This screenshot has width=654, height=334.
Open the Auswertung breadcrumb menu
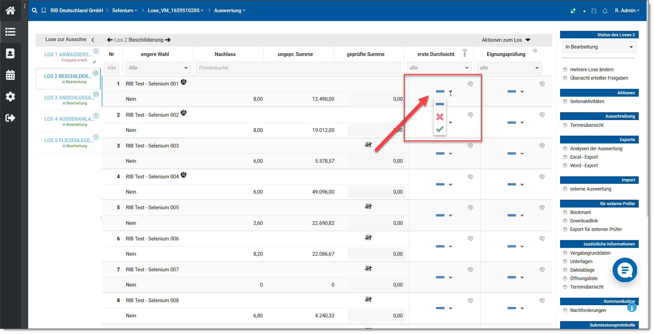230,11
